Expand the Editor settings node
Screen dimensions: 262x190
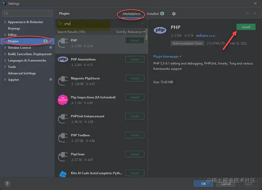pos(5,35)
